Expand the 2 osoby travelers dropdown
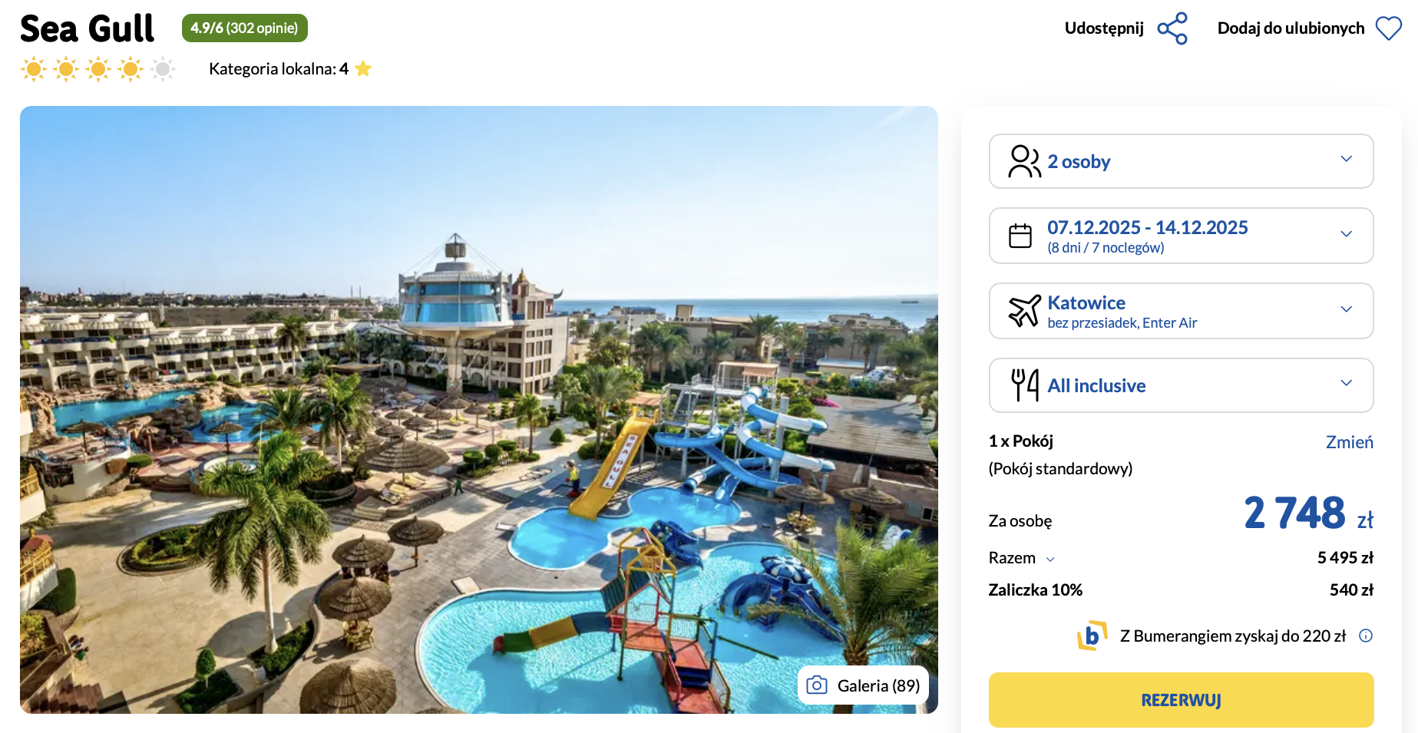The image size is (1418, 733). 1181,161
